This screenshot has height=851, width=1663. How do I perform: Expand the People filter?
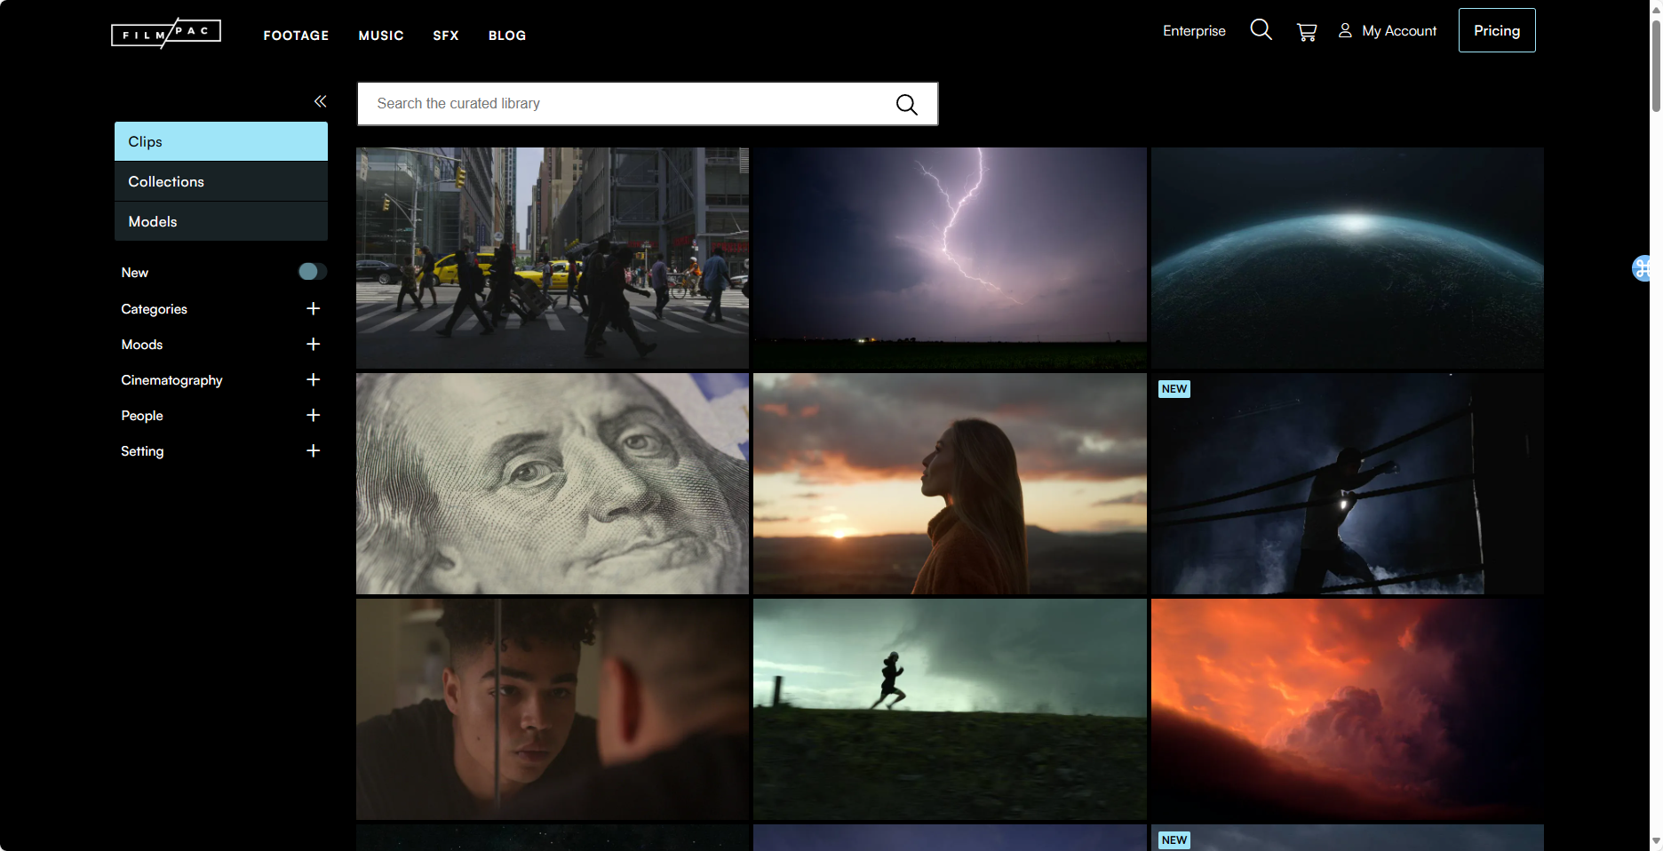tap(313, 415)
